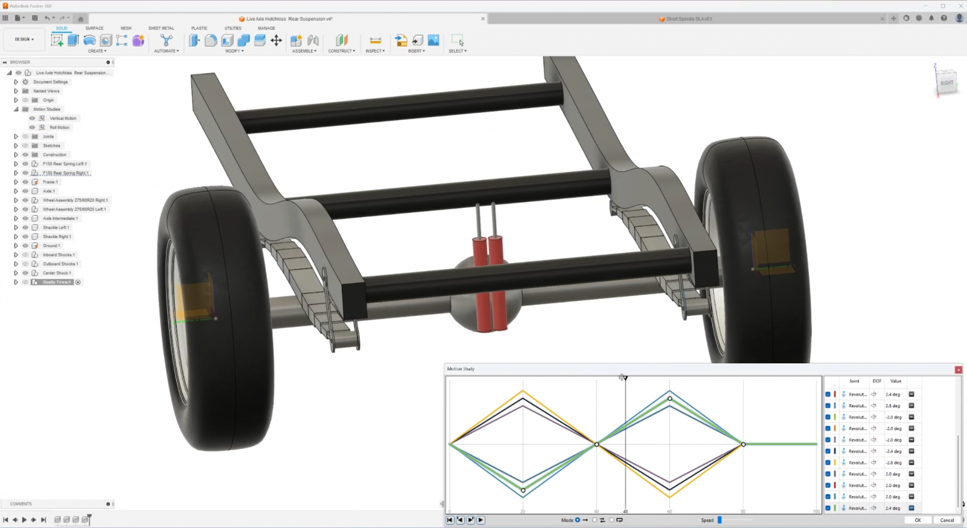Screen dimensions: 967x528
Task: Click the Press Pull tool icon
Action: [x=194, y=40]
